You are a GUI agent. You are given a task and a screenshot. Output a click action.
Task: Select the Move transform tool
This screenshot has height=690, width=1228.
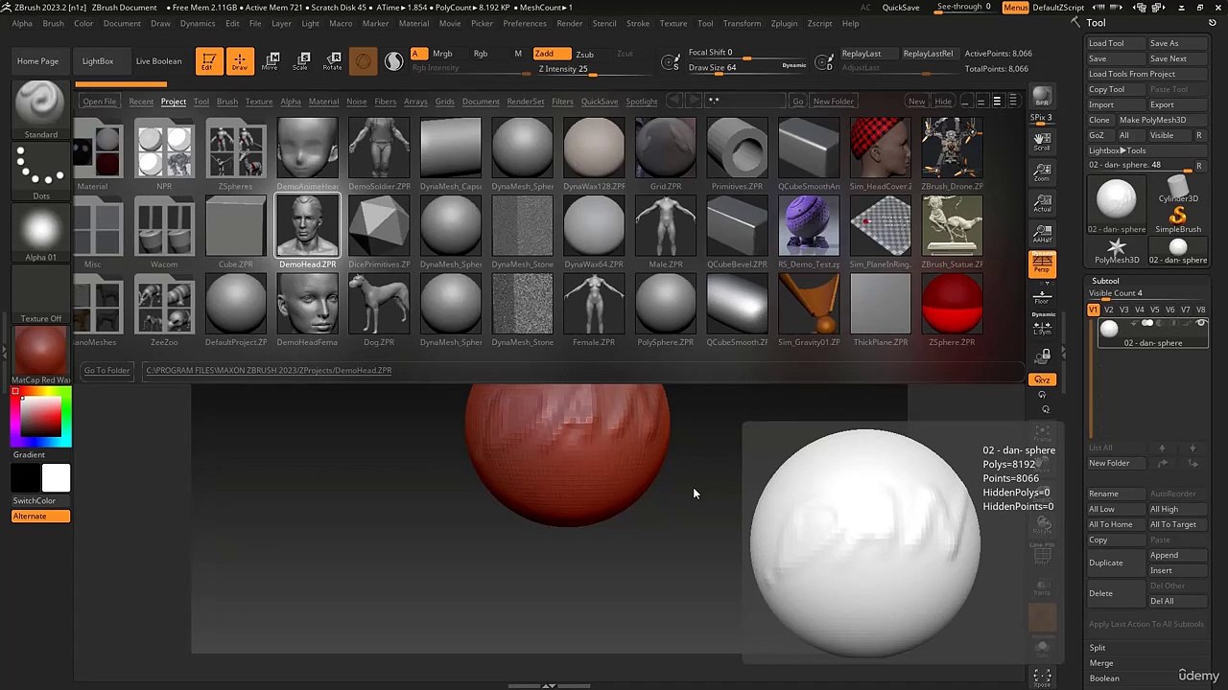point(272,61)
